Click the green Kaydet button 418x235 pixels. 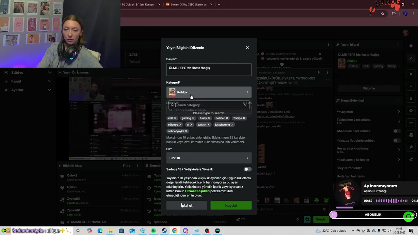coord(231,205)
